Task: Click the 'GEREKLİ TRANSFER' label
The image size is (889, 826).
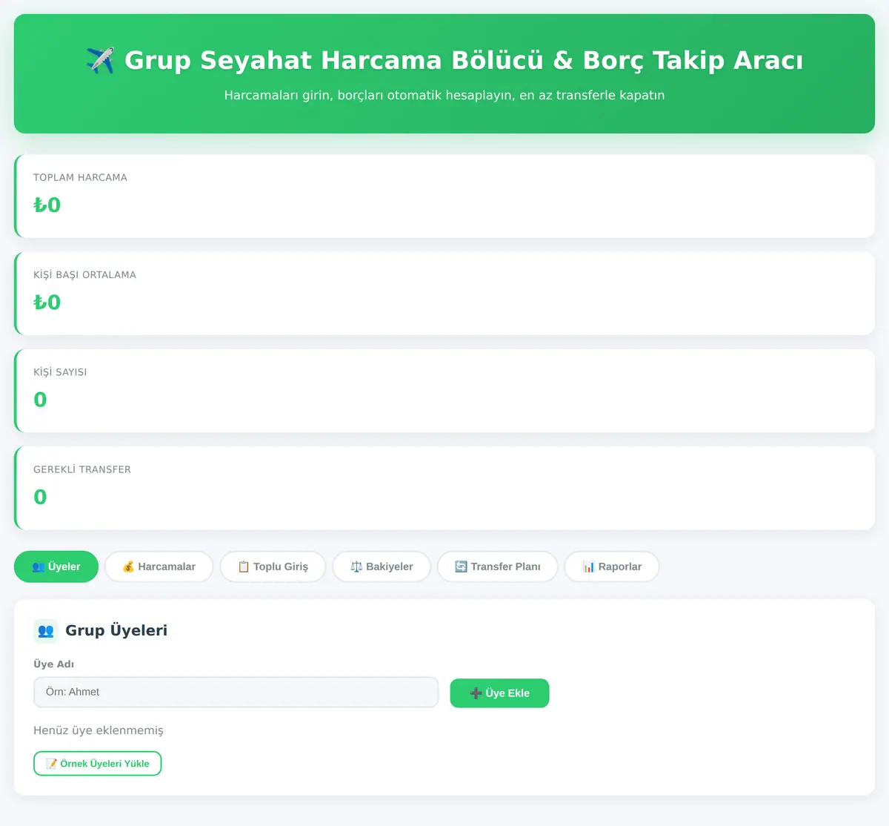Action: (x=82, y=469)
